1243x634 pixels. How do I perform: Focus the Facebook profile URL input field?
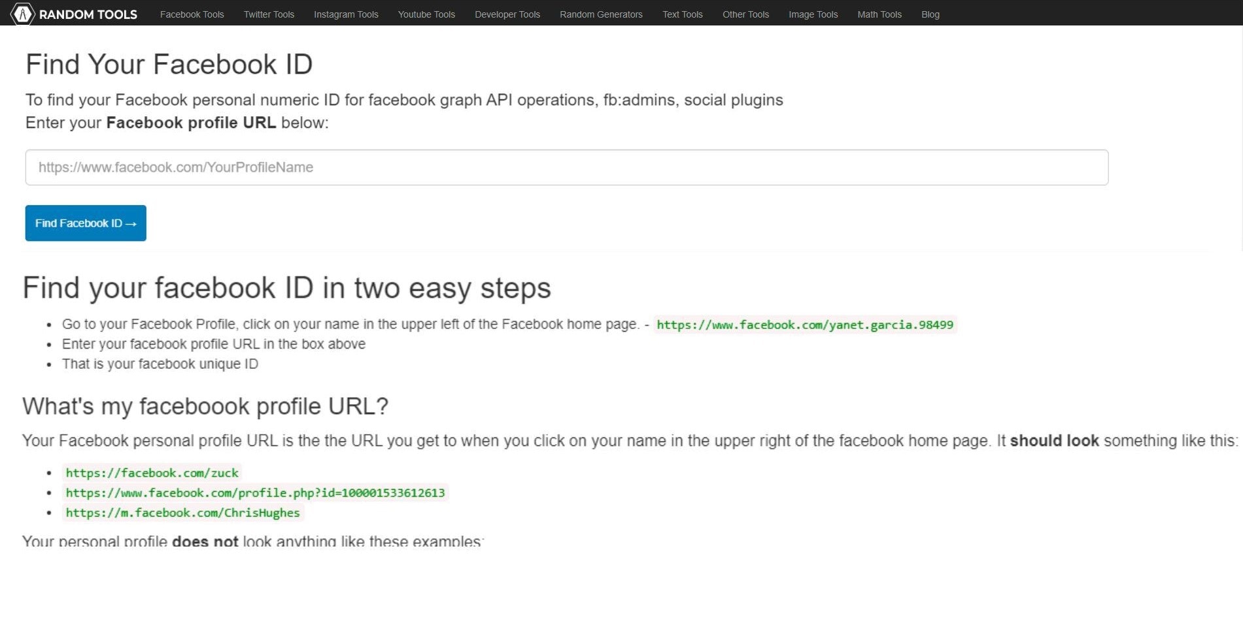567,167
